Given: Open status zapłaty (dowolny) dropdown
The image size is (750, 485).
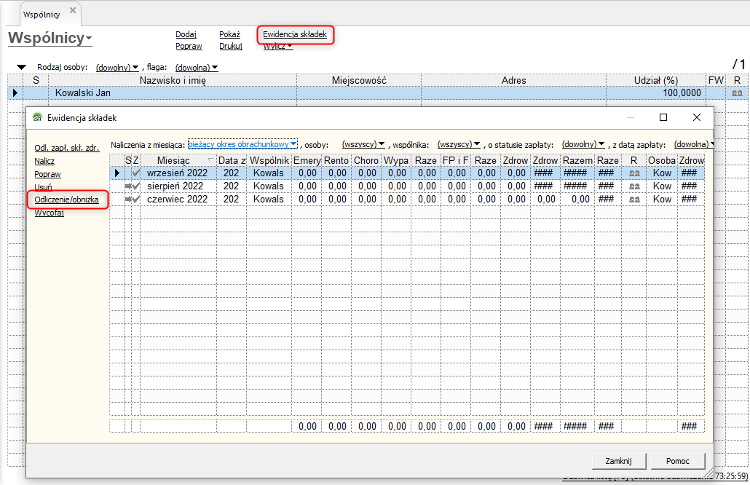Looking at the screenshot, I should pos(583,144).
